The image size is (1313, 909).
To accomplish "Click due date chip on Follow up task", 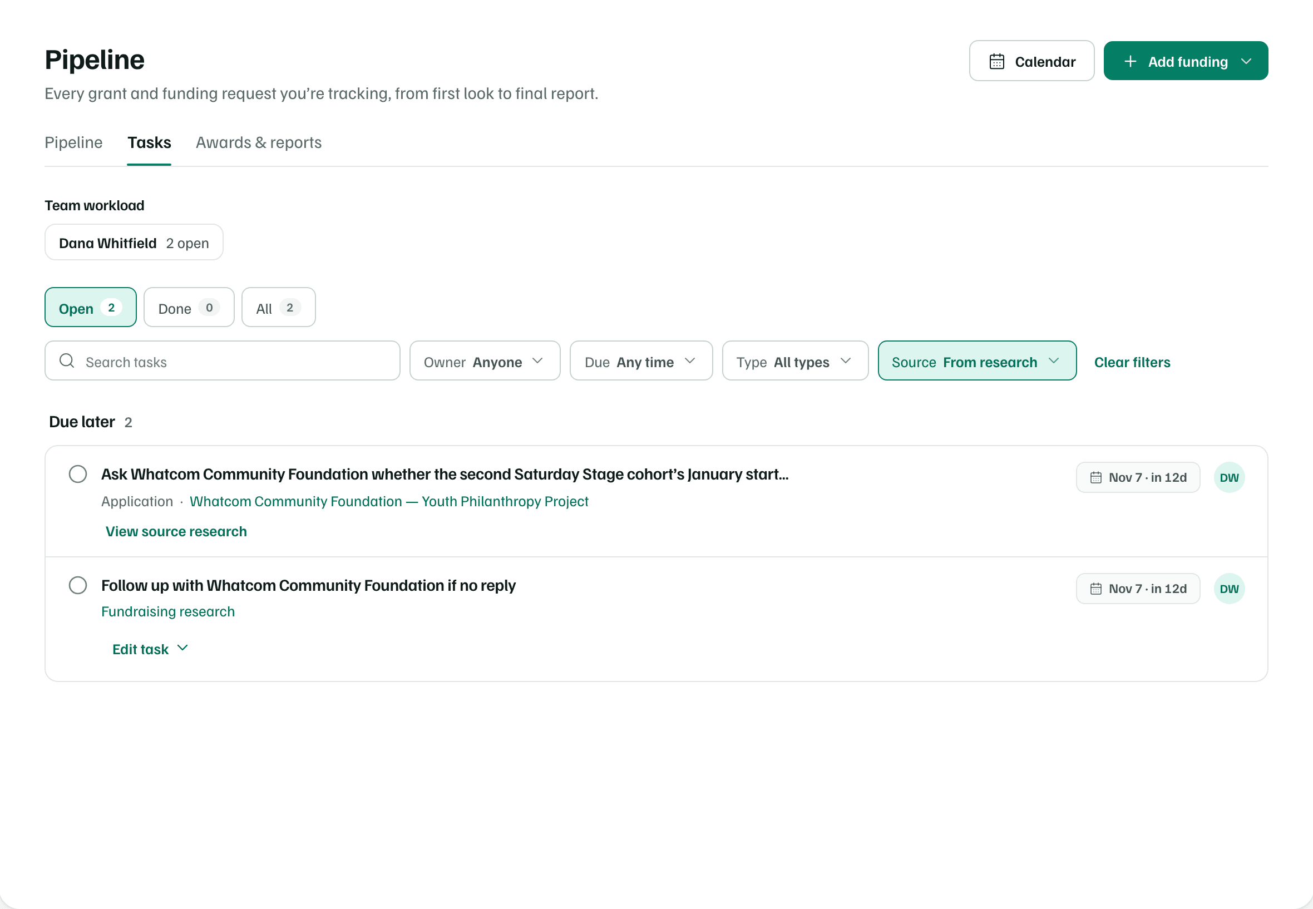I will point(1138,589).
